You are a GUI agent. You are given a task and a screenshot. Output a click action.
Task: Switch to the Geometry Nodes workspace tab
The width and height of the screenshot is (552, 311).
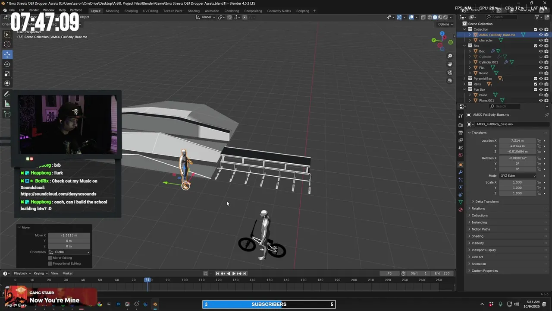279,11
